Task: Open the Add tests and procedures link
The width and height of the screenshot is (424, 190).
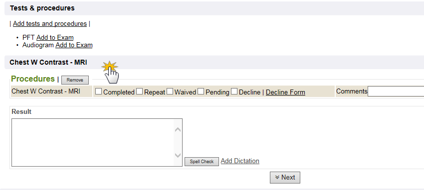Action: click(x=50, y=24)
